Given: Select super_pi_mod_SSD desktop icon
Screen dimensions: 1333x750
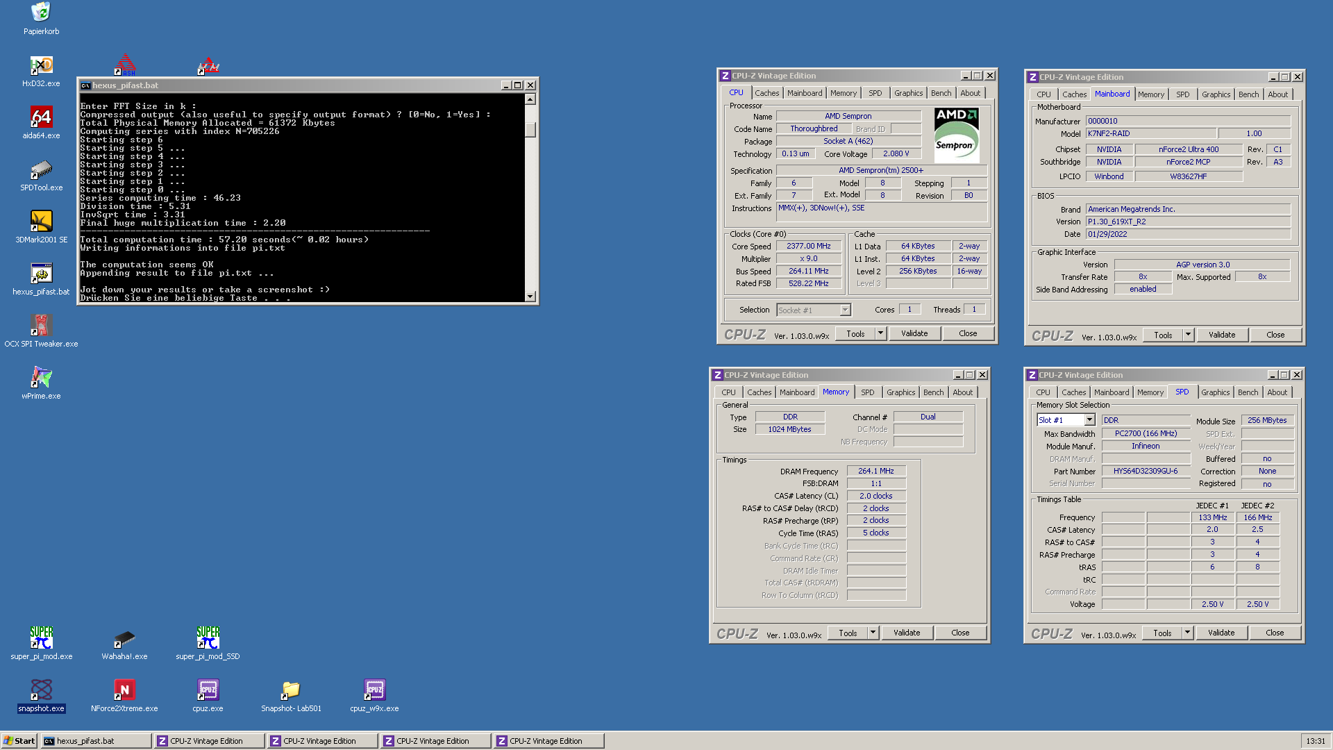Looking at the screenshot, I should coord(208,637).
